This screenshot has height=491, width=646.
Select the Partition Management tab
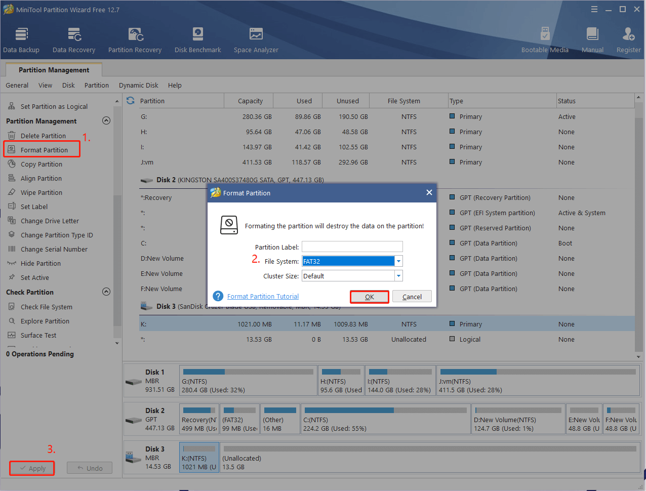[x=54, y=70]
